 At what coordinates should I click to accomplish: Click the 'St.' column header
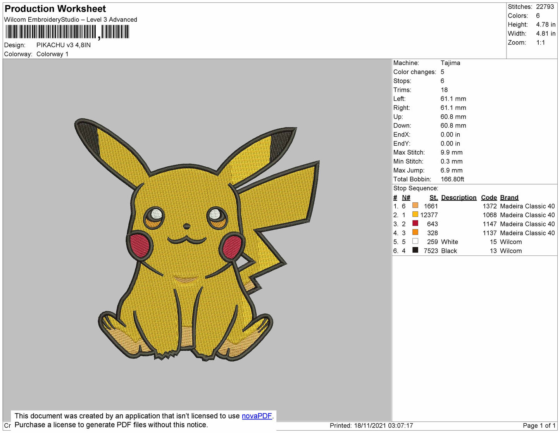click(434, 197)
